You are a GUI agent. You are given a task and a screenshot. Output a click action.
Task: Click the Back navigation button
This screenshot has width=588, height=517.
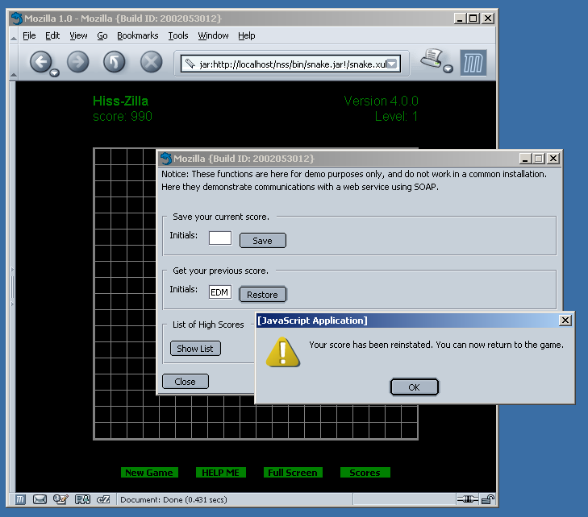[40, 62]
